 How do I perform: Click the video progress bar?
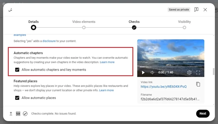pos(171,67)
